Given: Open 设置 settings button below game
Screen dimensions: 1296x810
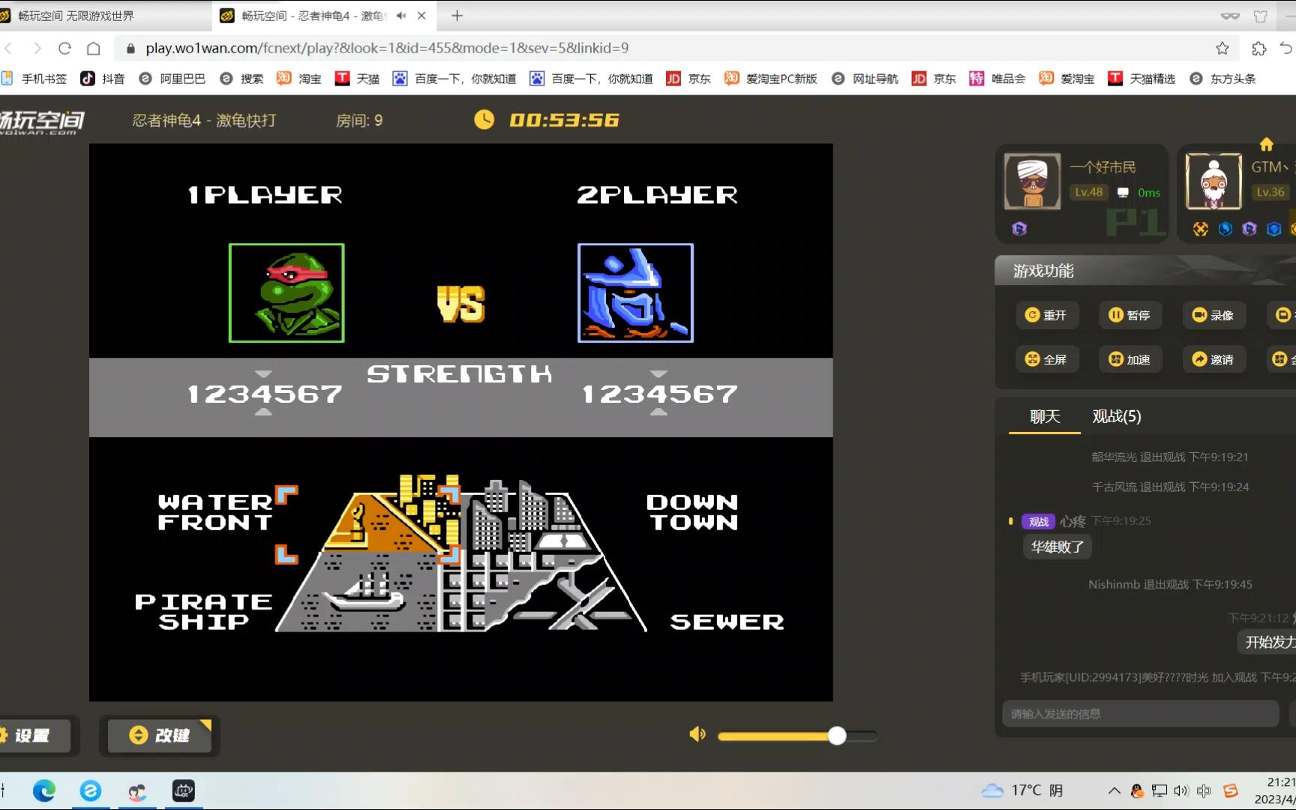Looking at the screenshot, I should (34, 736).
